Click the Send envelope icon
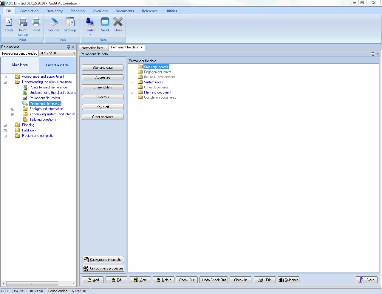Screen dimensions: 382x294 click(x=105, y=25)
